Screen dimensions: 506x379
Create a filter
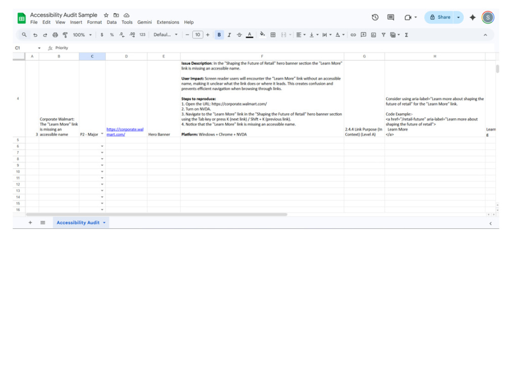[384, 35]
